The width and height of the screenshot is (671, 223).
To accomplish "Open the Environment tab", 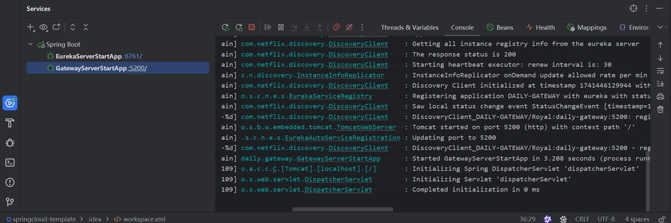I will tap(635, 27).
